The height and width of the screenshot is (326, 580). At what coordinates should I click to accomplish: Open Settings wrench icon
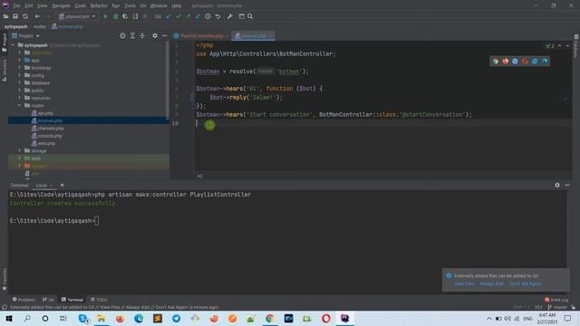229,16
